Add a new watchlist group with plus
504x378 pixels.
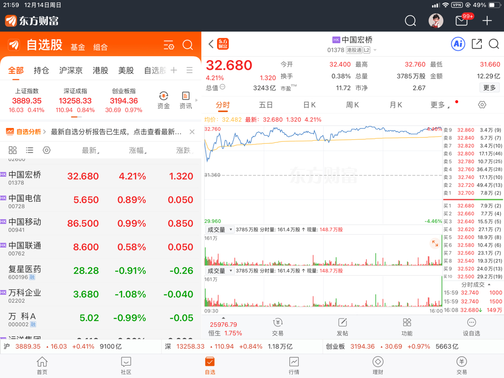(174, 70)
